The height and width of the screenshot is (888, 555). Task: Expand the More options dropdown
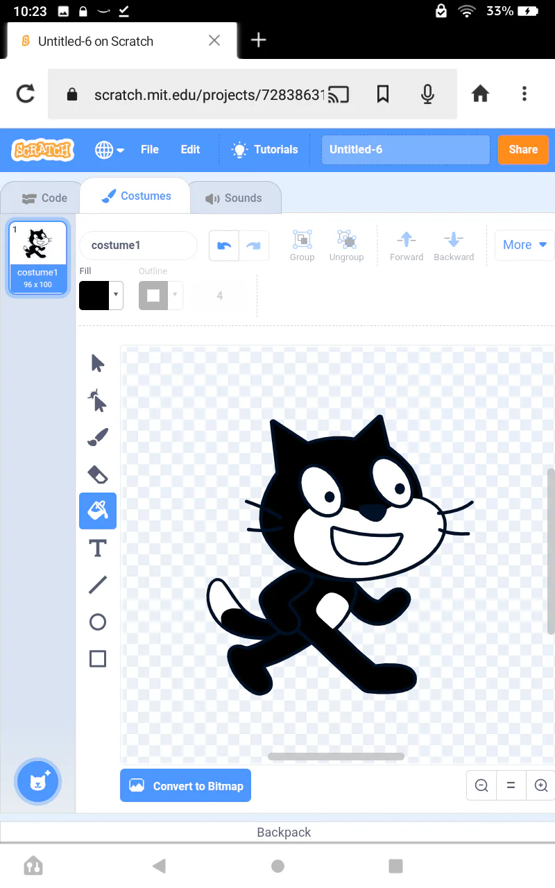[524, 245]
